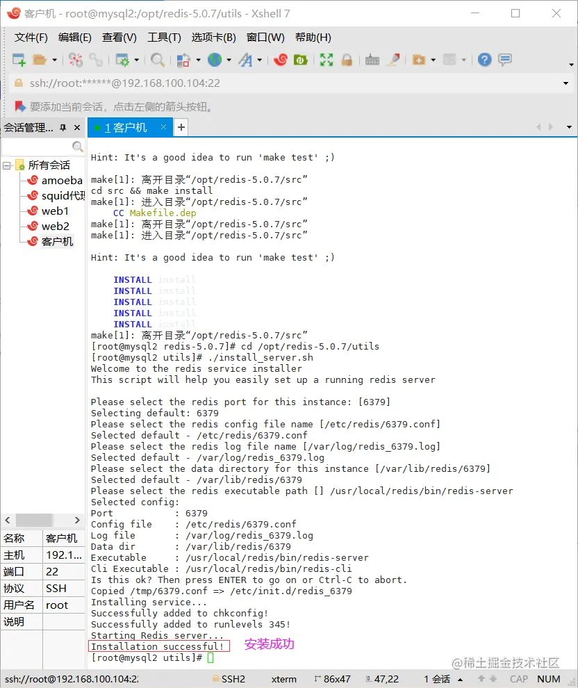
Task: Open the 选项卡(B) menu
Action: (213, 38)
